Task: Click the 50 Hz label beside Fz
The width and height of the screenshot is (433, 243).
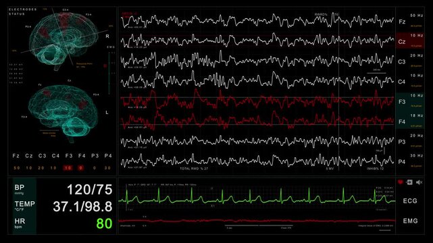Action: coord(416,16)
